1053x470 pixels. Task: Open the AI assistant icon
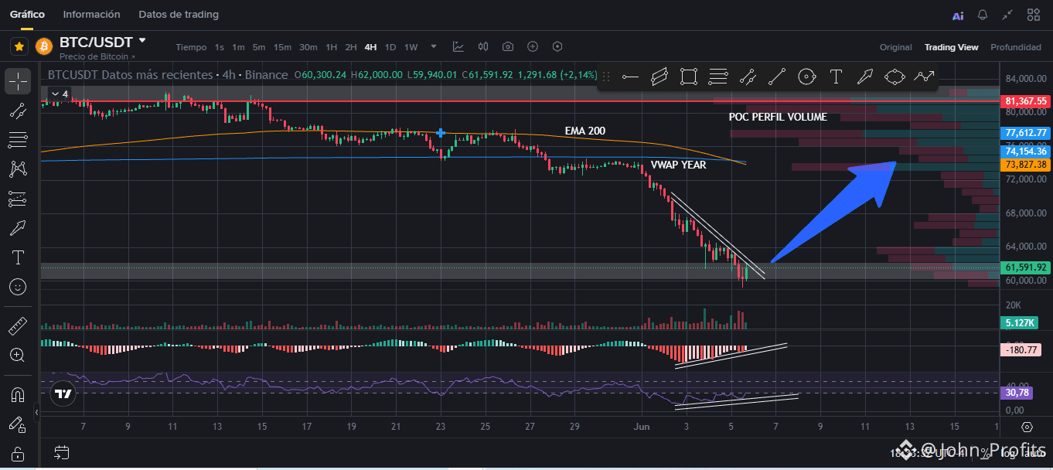958,15
